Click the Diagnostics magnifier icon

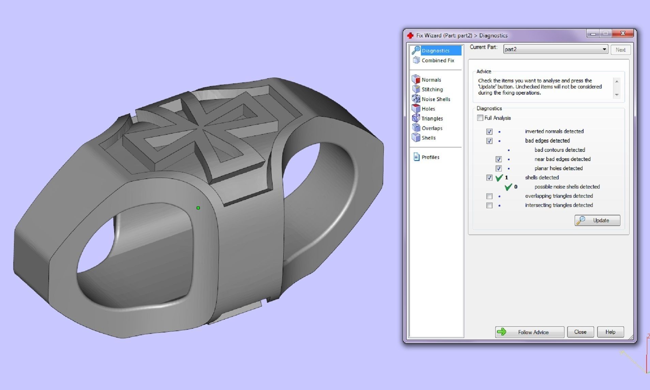[416, 50]
